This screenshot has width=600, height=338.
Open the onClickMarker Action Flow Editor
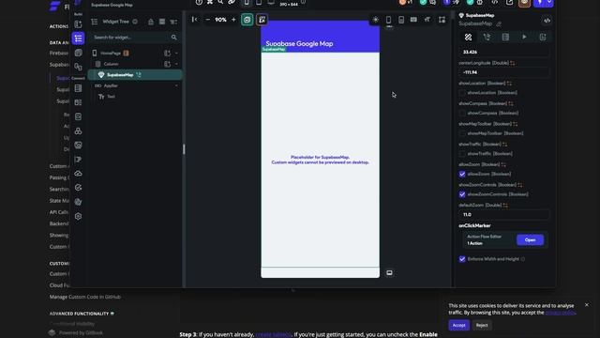click(530, 240)
